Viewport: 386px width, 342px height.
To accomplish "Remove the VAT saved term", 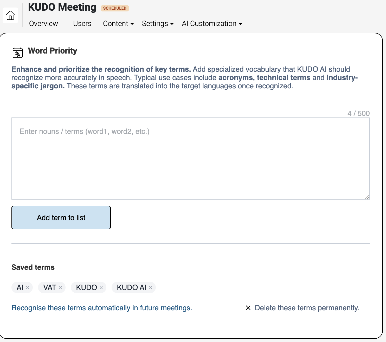I will [x=60, y=287].
